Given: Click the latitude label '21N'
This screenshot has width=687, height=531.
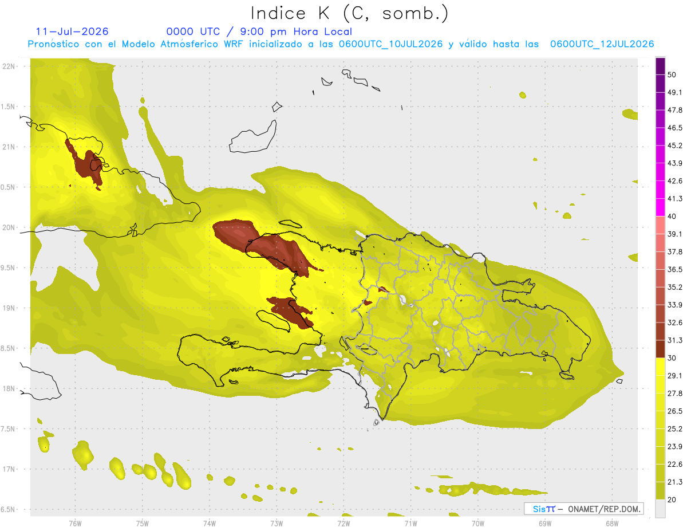Looking at the screenshot, I should tap(9, 147).
